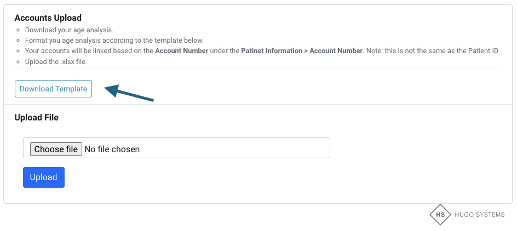Click the first bold "Account Number" text
The height and width of the screenshot is (231, 517).
[x=181, y=51]
